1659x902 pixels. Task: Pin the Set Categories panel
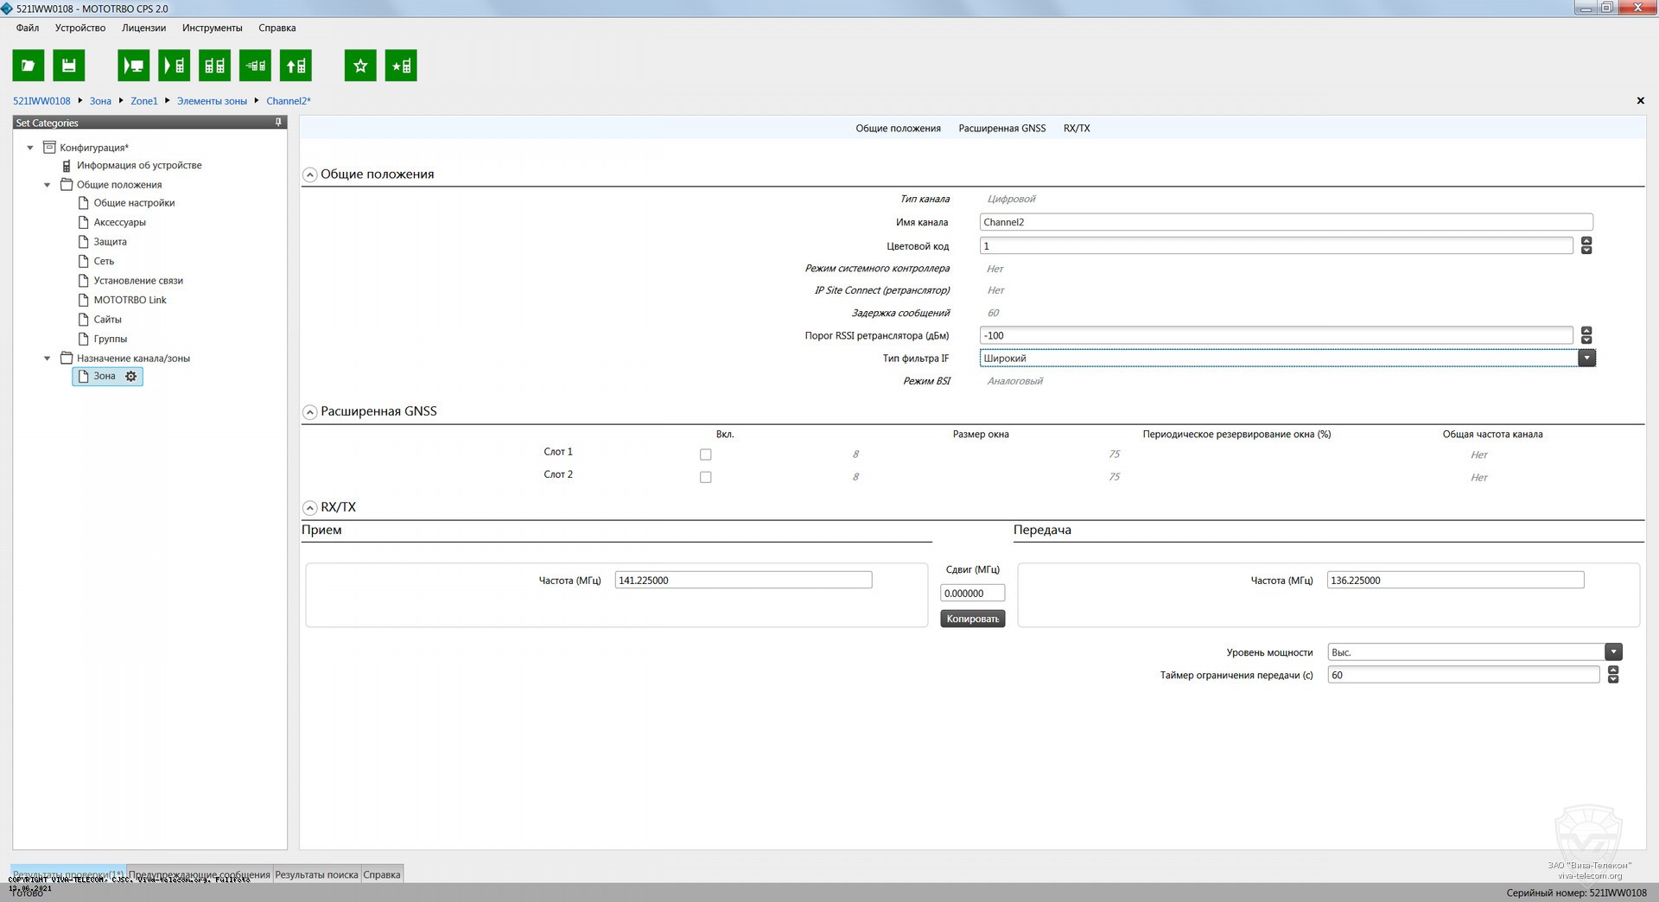278,123
